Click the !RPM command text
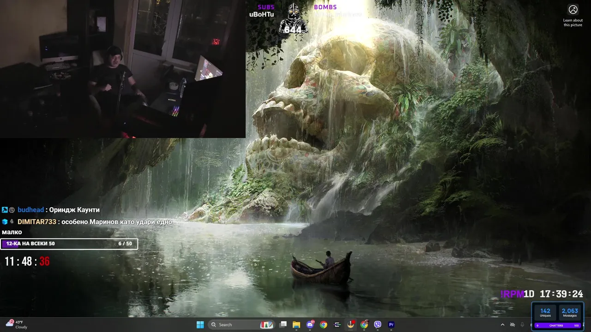 [512, 294]
